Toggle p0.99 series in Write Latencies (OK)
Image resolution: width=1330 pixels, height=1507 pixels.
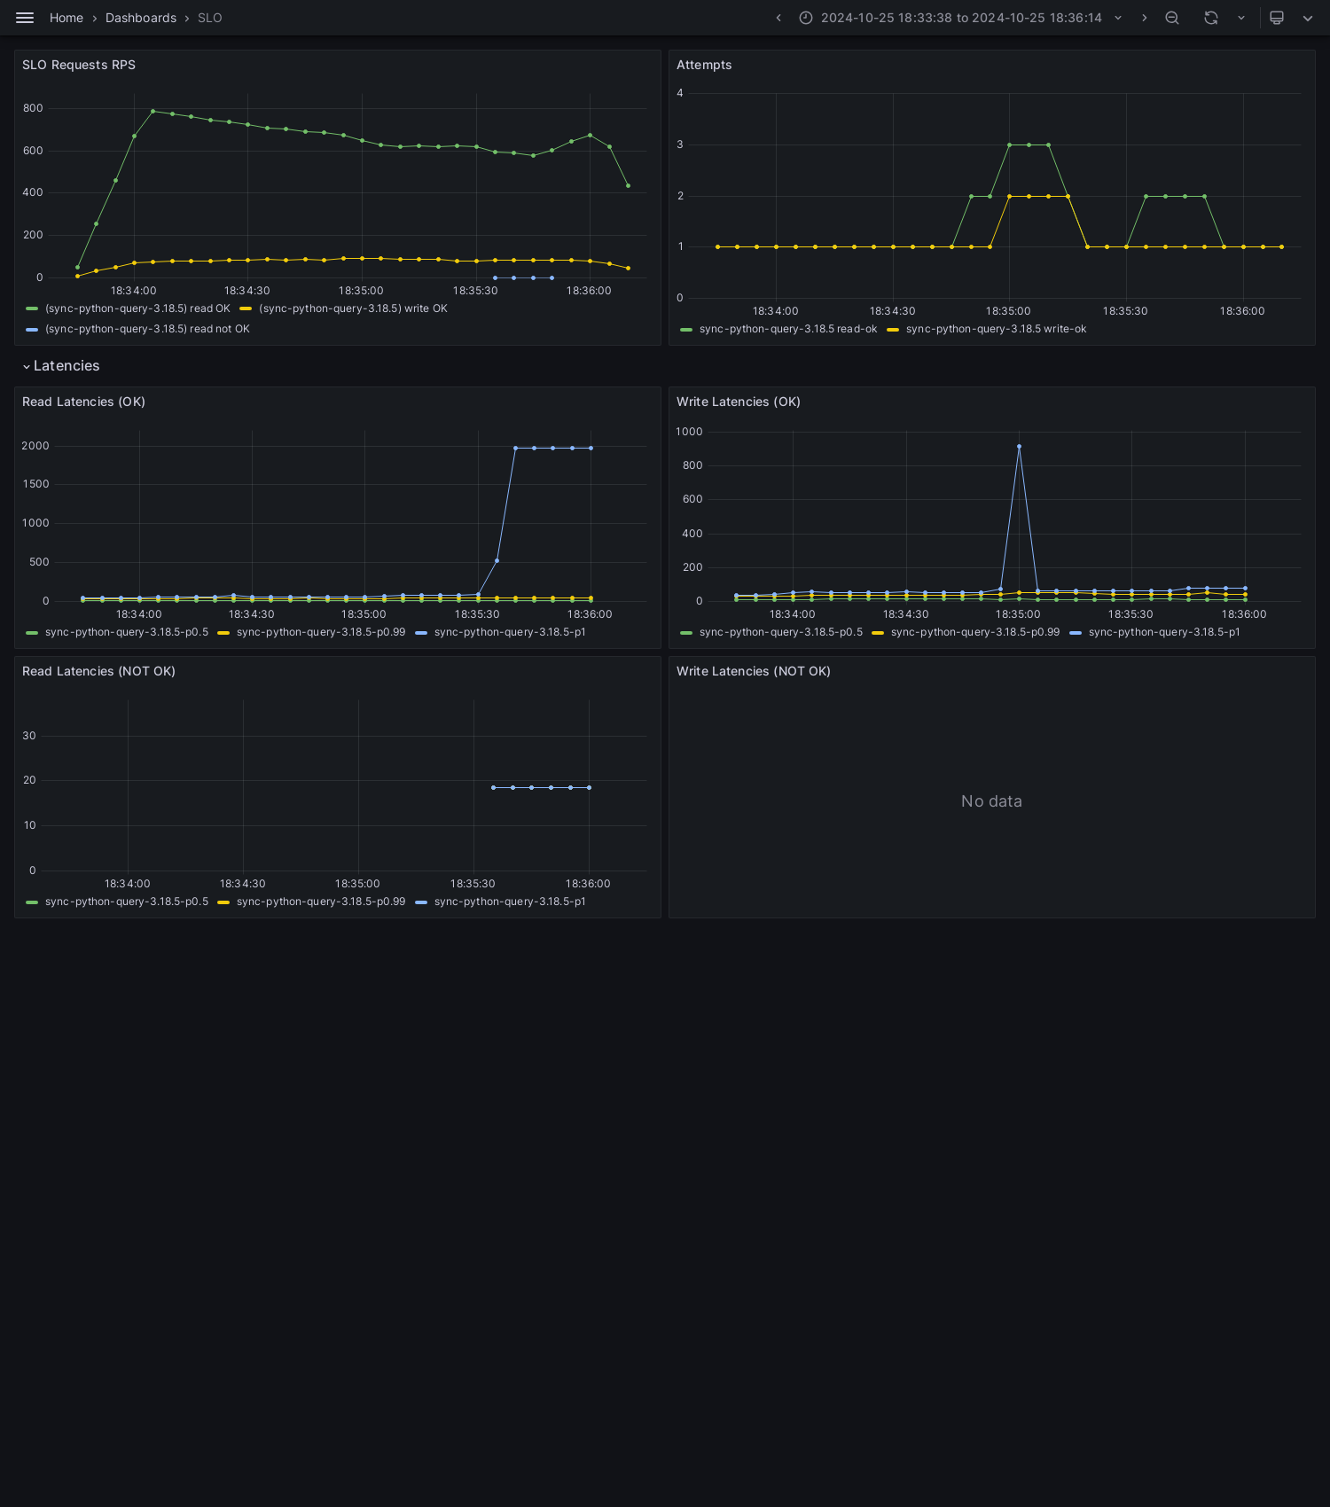coord(975,632)
